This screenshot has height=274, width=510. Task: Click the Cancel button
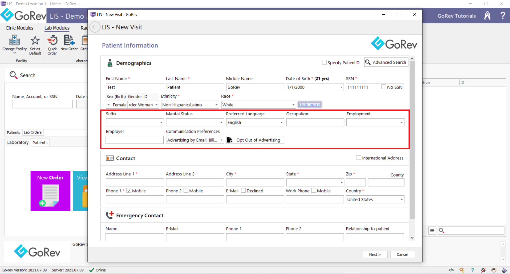click(x=402, y=254)
